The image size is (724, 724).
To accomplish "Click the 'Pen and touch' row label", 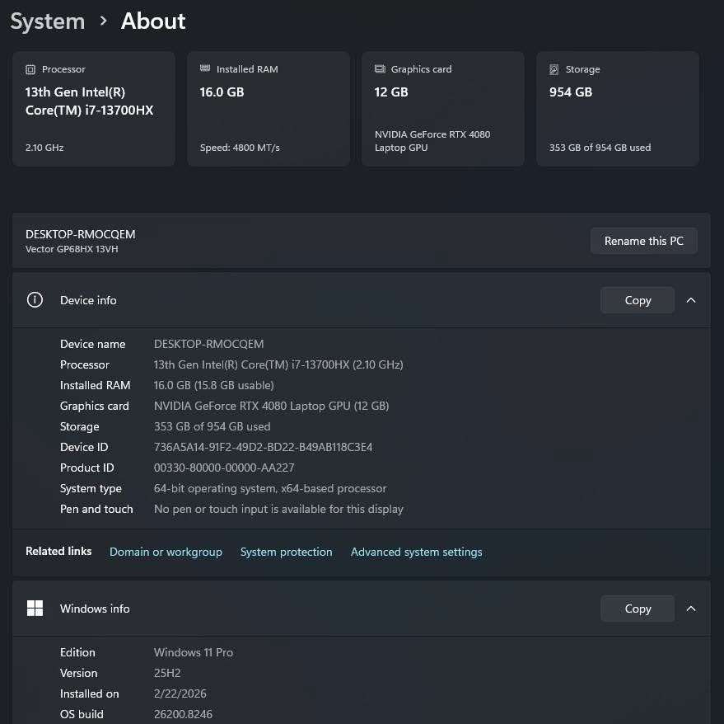I will click(x=96, y=509).
